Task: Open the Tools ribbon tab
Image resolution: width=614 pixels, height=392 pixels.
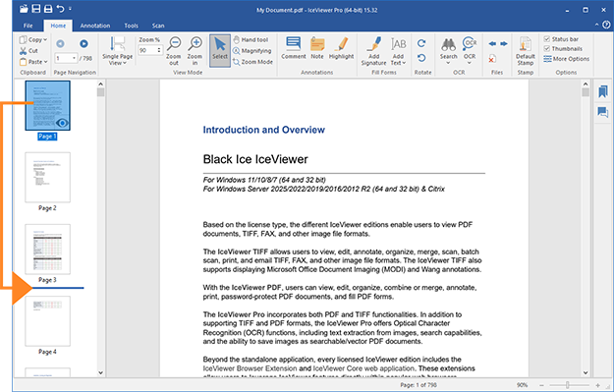Action: pyautogui.click(x=132, y=26)
